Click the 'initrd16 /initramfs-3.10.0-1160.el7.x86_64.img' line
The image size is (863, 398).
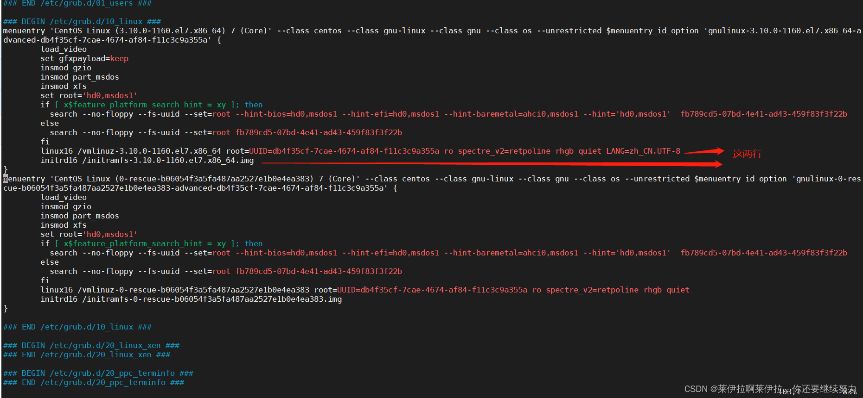click(x=147, y=160)
